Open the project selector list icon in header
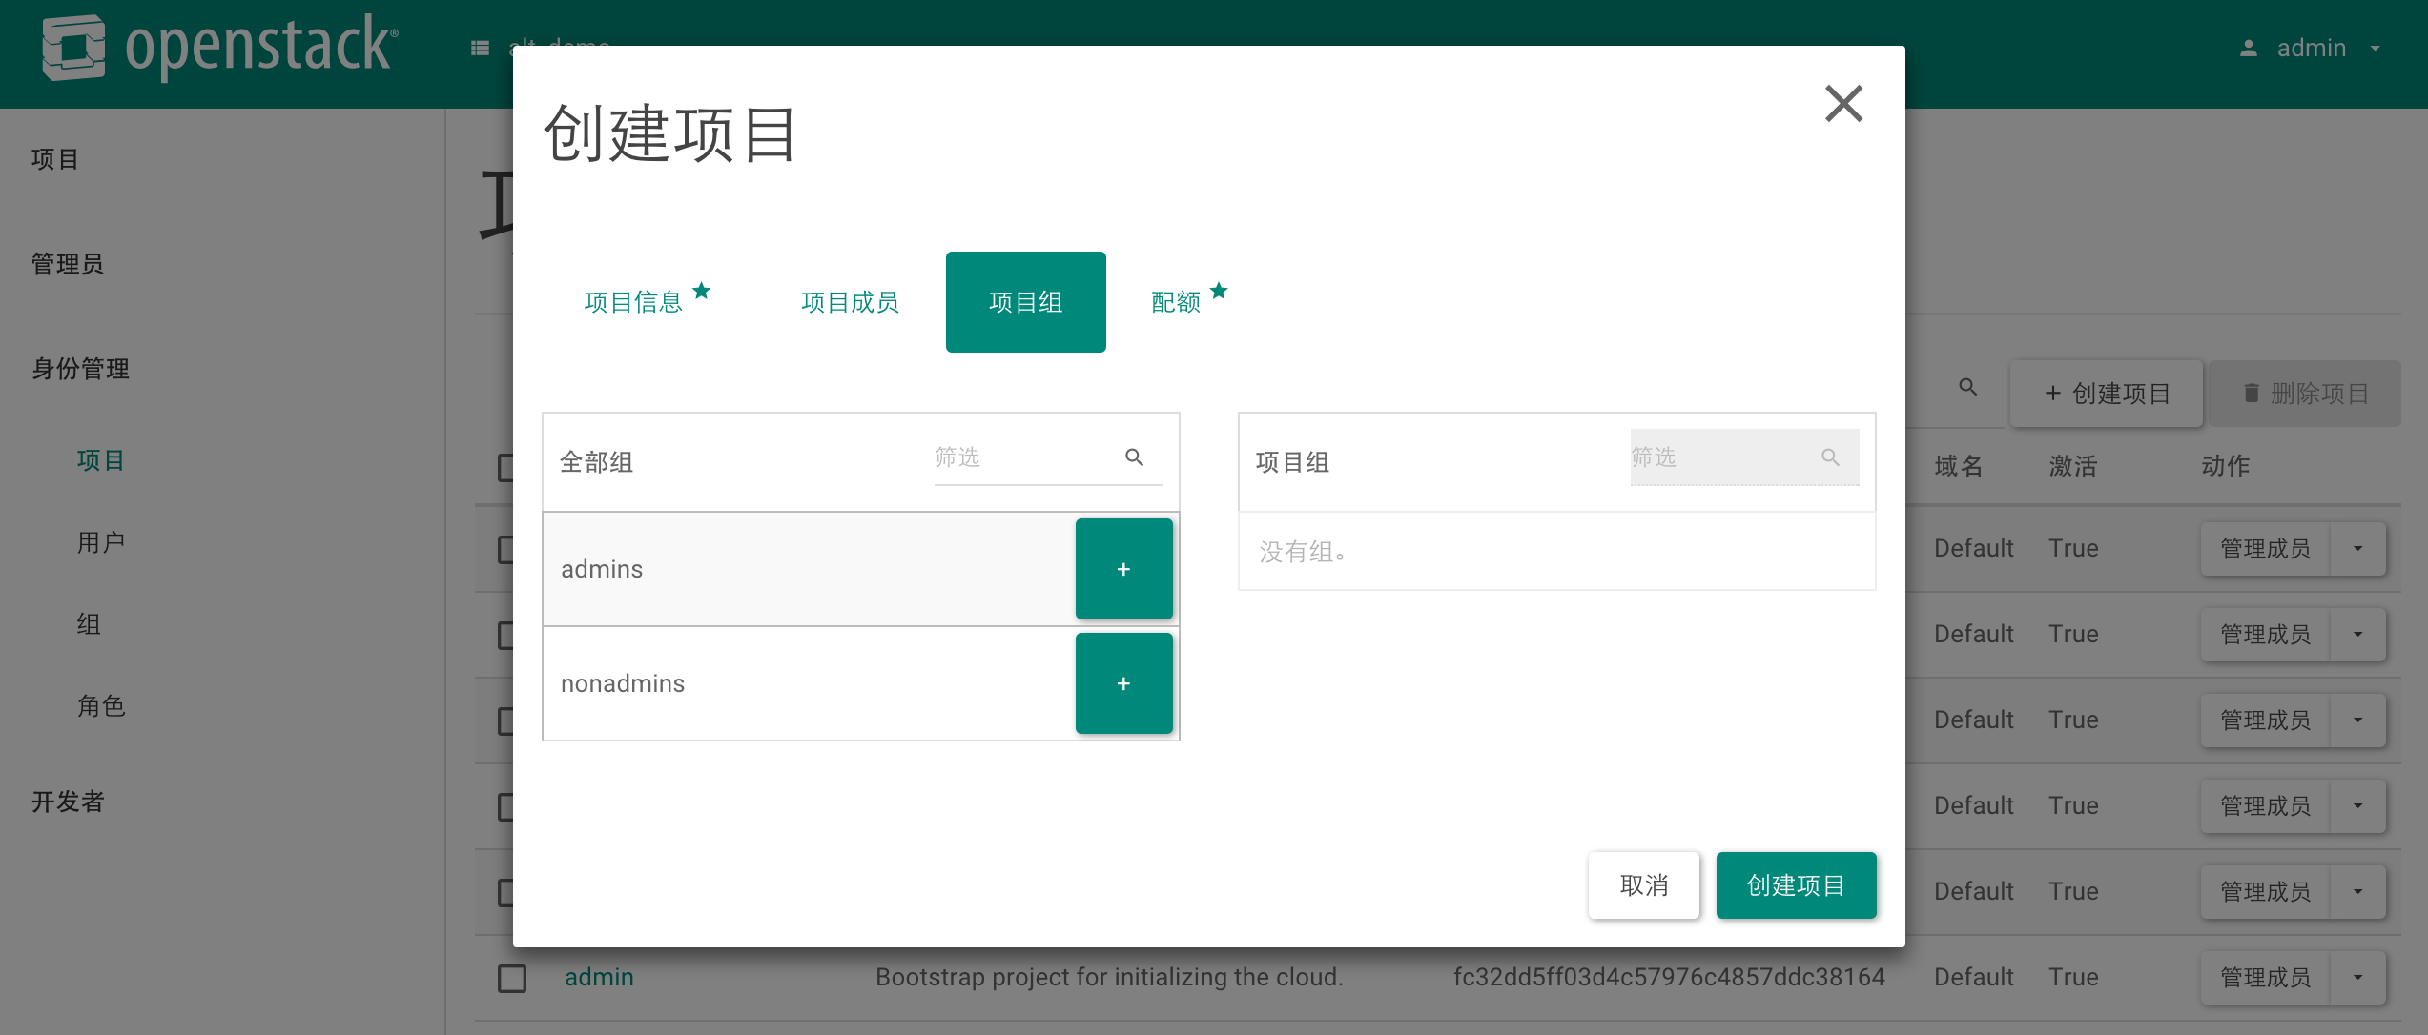 (x=480, y=48)
